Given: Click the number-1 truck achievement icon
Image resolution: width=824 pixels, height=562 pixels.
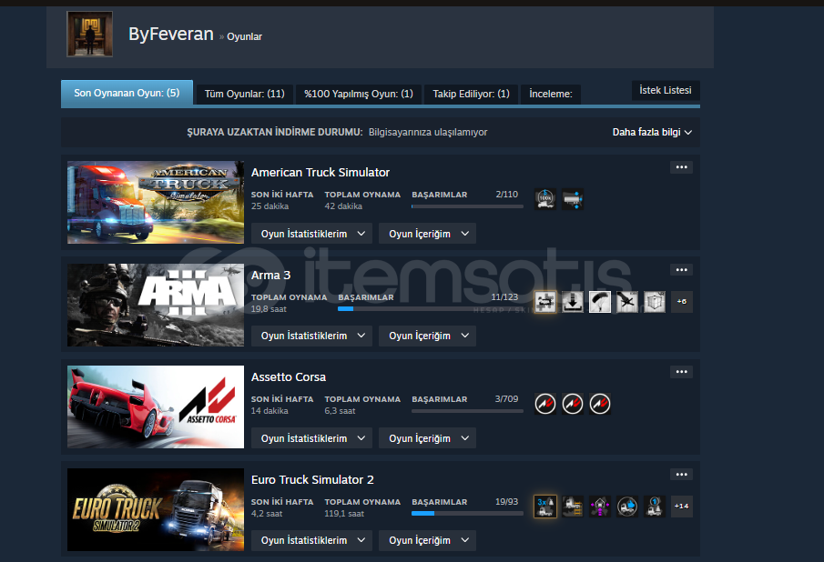Looking at the screenshot, I should click(x=655, y=507).
